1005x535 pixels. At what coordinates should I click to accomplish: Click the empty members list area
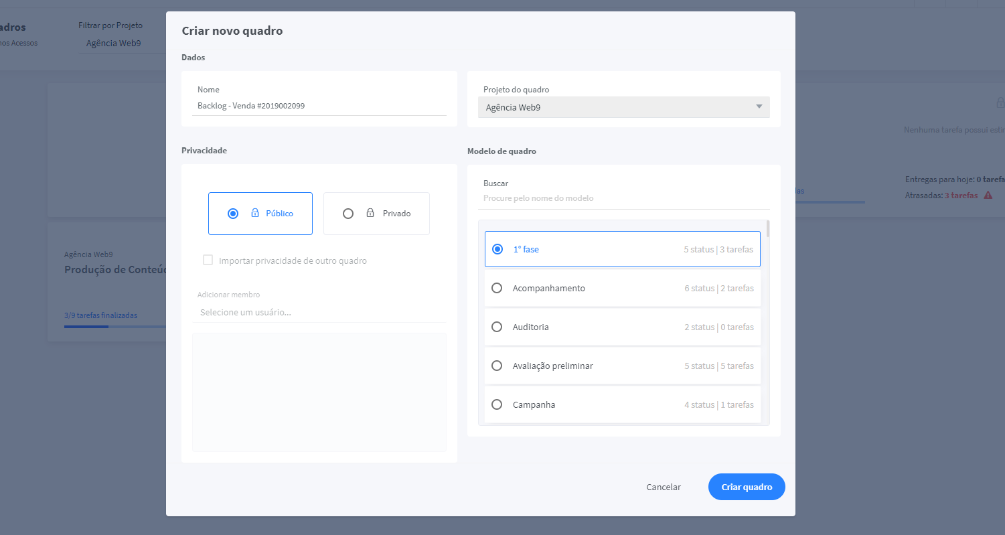(319, 392)
